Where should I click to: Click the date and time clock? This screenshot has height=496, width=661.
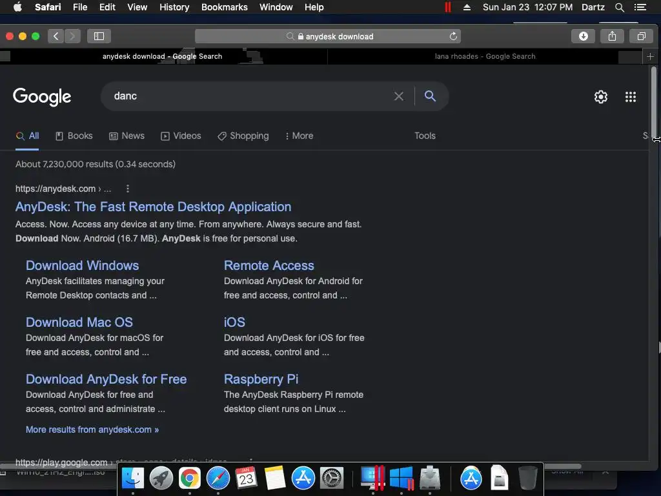point(527,7)
